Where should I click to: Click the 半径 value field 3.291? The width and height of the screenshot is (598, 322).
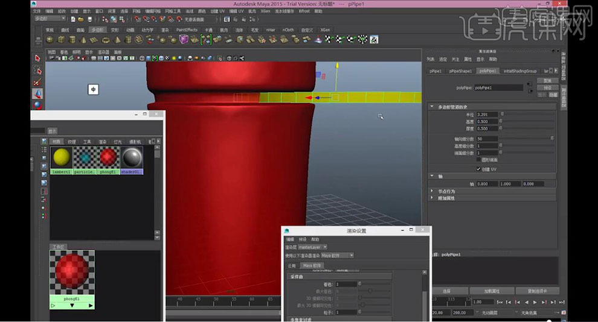(x=487, y=114)
